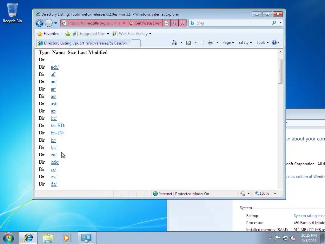The width and height of the screenshot is (325, 244).
Task: Launch Windows Media Player from taskbar
Action: 67,238
